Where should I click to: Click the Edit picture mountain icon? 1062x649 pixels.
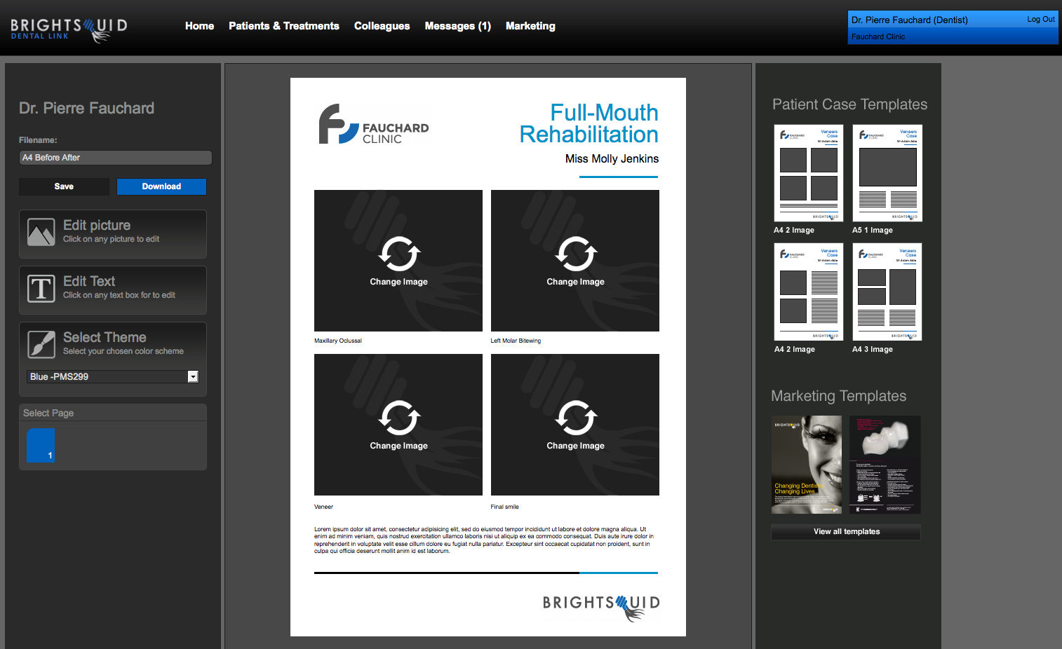pos(41,232)
